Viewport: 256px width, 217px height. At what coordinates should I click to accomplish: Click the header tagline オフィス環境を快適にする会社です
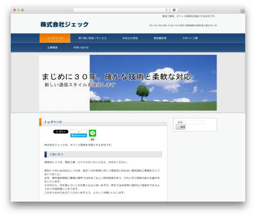(x=189, y=16)
